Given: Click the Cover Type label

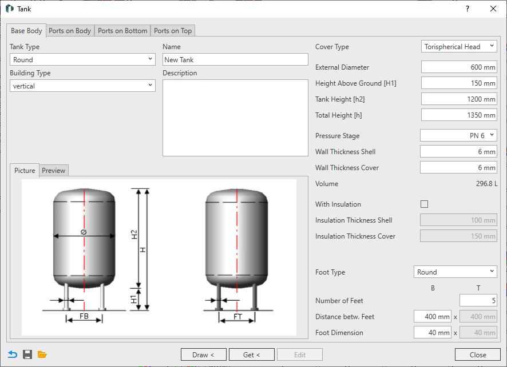Looking at the screenshot, I should 332,47.
